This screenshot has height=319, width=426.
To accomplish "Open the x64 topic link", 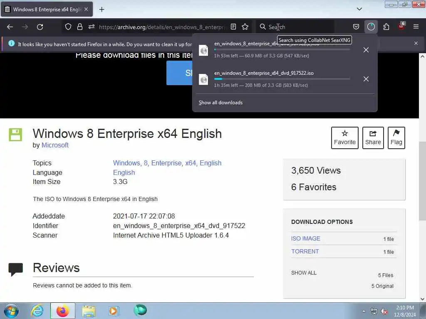I will (x=191, y=163).
